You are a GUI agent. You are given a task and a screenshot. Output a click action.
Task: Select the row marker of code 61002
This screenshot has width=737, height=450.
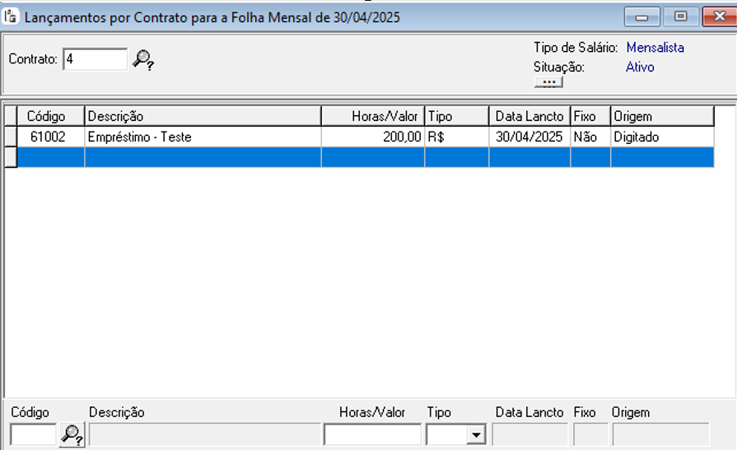11,137
